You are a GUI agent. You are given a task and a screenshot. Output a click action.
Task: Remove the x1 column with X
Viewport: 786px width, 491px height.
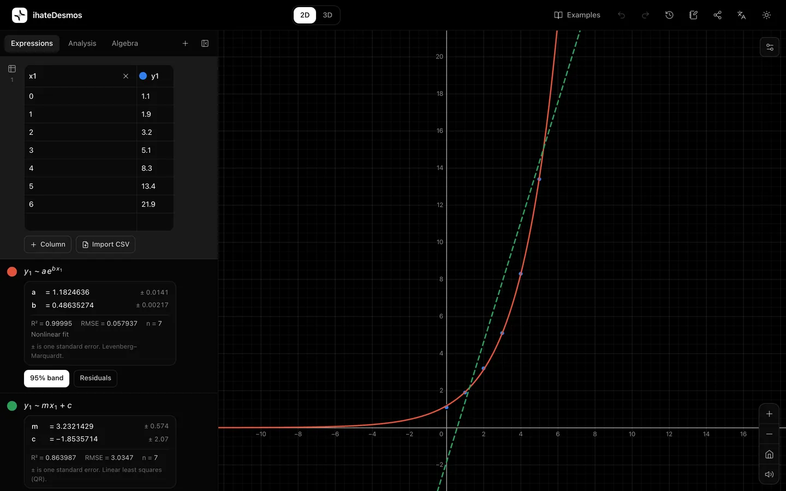click(126, 76)
